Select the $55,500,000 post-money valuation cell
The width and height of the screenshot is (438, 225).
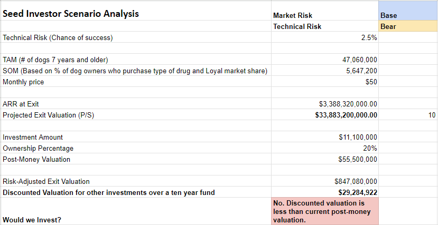[325, 159]
